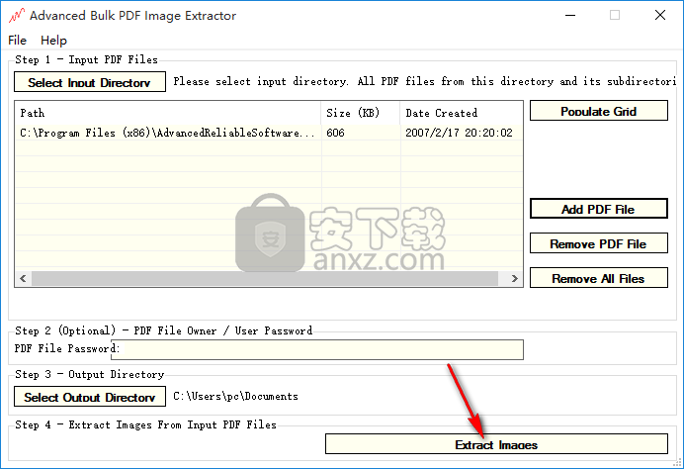Image resolution: width=684 pixels, height=469 pixels.
Task: Click Select Input Directory button
Action: tap(90, 82)
